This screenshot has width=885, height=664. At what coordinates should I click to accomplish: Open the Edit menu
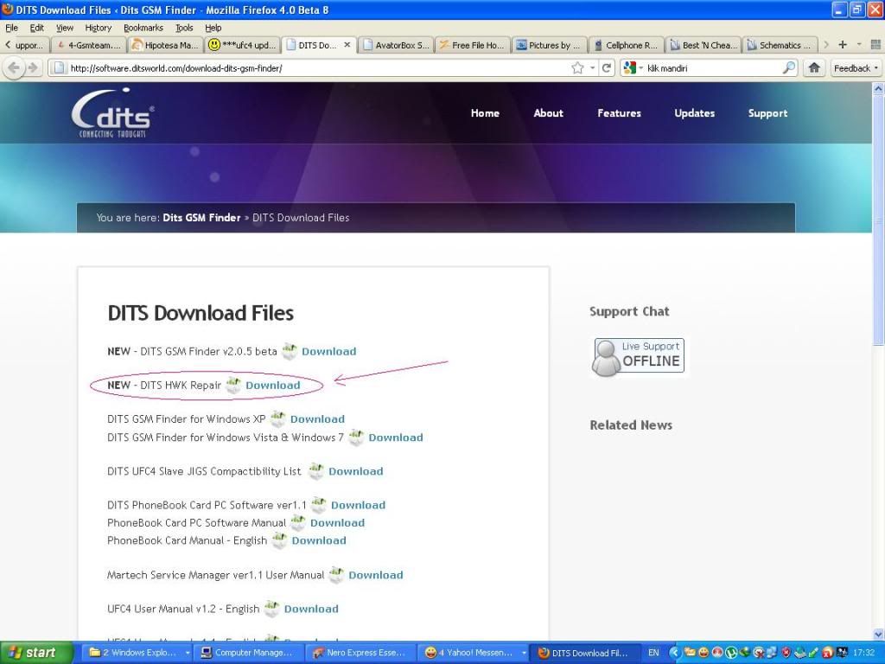pyautogui.click(x=36, y=28)
